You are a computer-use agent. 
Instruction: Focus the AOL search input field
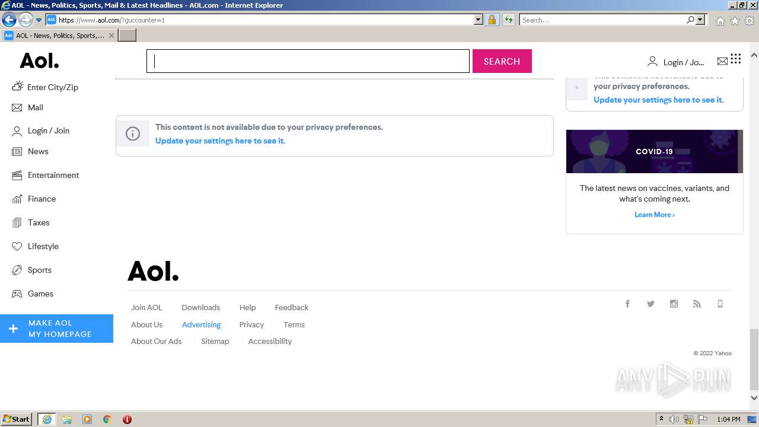click(308, 61)
